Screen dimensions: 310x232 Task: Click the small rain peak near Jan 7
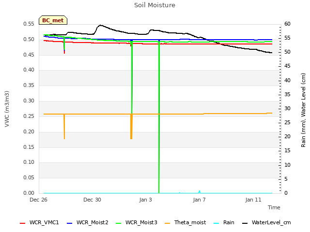pyautogui.click(x=200, y=191)
